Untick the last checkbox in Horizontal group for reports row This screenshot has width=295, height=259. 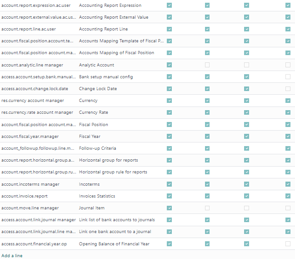click(288, 160)
